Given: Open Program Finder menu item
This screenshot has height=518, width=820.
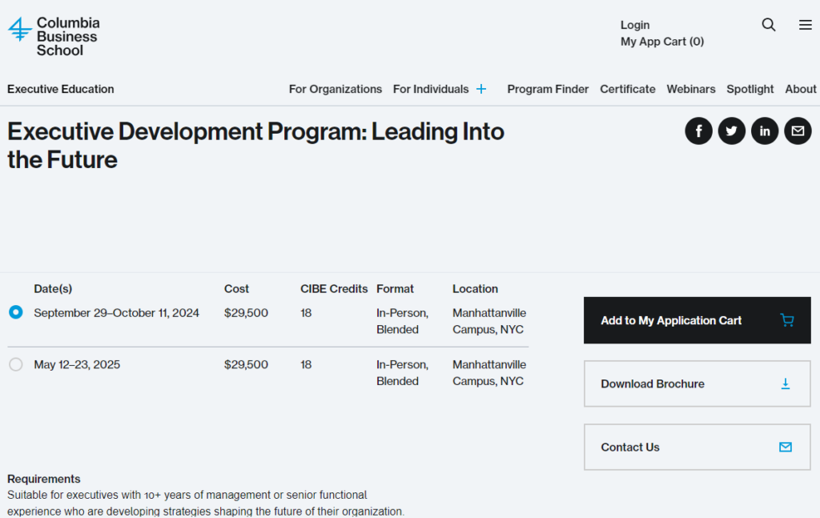Looking at the screenshot, I should pos(548,90).
